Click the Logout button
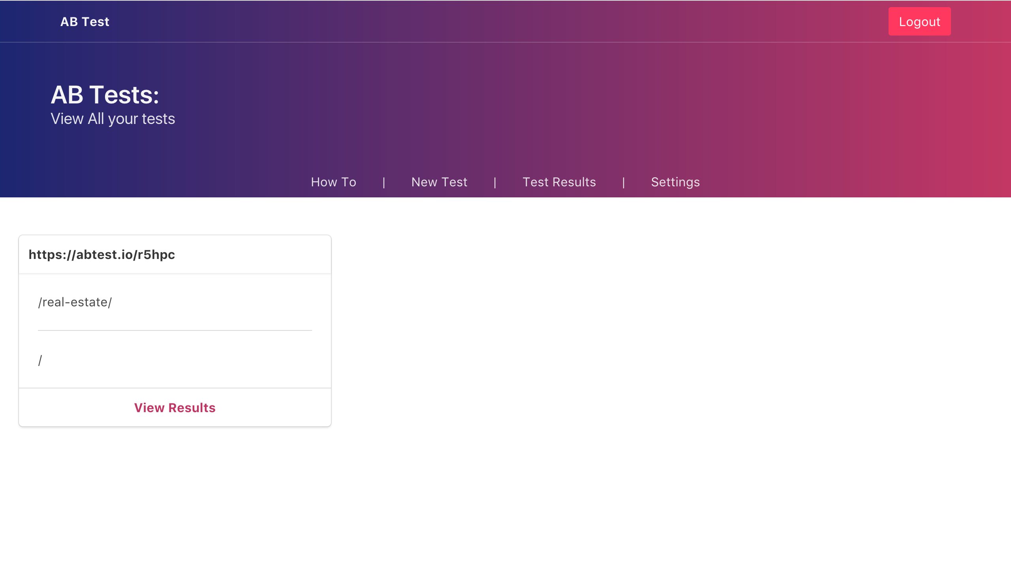The image size is (1011, 574). tap(919, 21)
